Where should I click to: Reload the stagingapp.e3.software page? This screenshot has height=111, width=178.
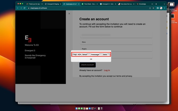pos(25,8)
